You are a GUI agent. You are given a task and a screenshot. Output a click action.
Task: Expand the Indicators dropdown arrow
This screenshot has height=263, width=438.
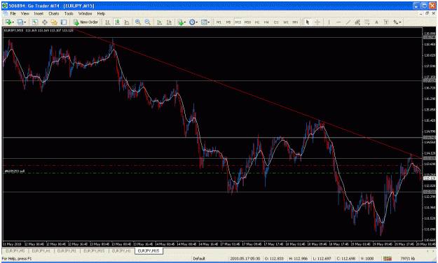click(185, 22)
